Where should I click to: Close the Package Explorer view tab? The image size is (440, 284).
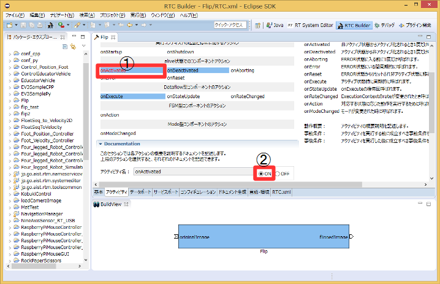click(63, 37)
